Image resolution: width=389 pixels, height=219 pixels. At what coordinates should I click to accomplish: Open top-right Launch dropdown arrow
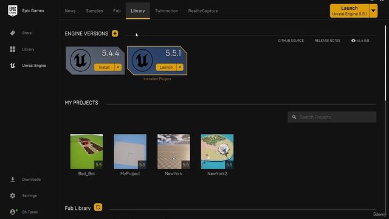[373, 11]
